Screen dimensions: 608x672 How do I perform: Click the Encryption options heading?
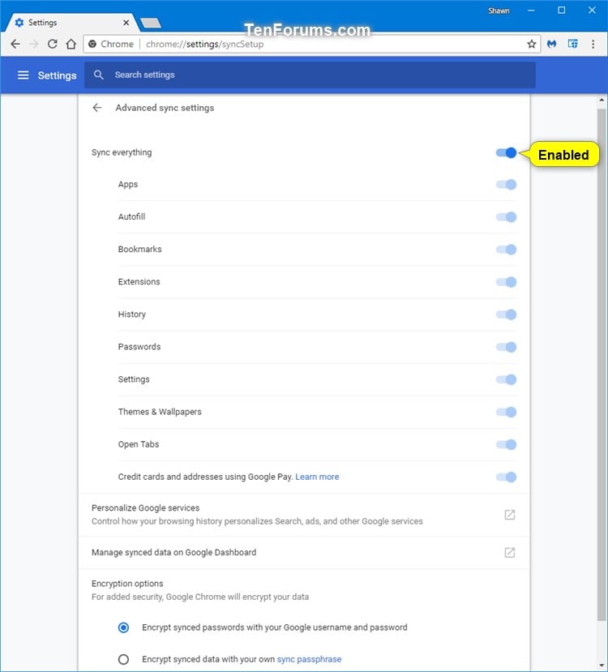click(x=127, y=584)
